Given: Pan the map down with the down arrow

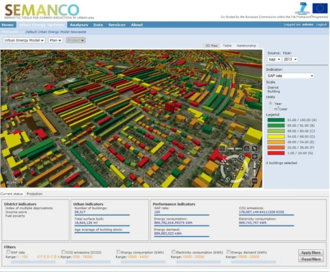Looking at the screenshot, I should pyautogui.click(x=234, y=176).
